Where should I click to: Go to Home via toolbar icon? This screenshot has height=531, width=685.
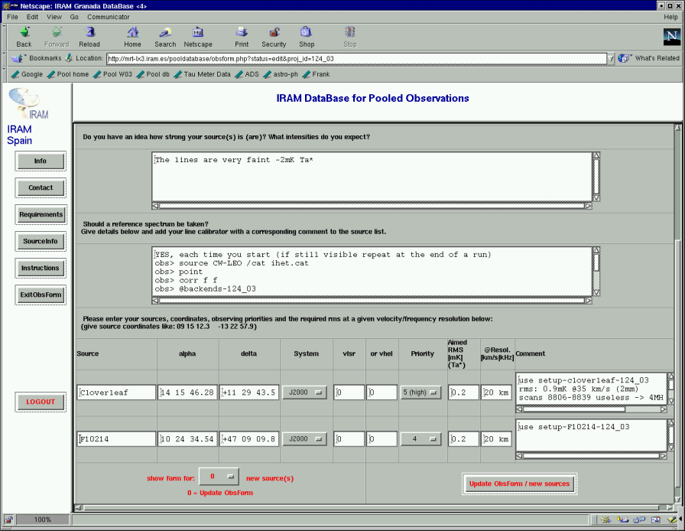133,33
